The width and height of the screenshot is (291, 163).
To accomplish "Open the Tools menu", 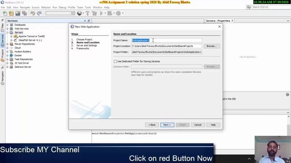I will pyautogui.click(x=88, y=7).
